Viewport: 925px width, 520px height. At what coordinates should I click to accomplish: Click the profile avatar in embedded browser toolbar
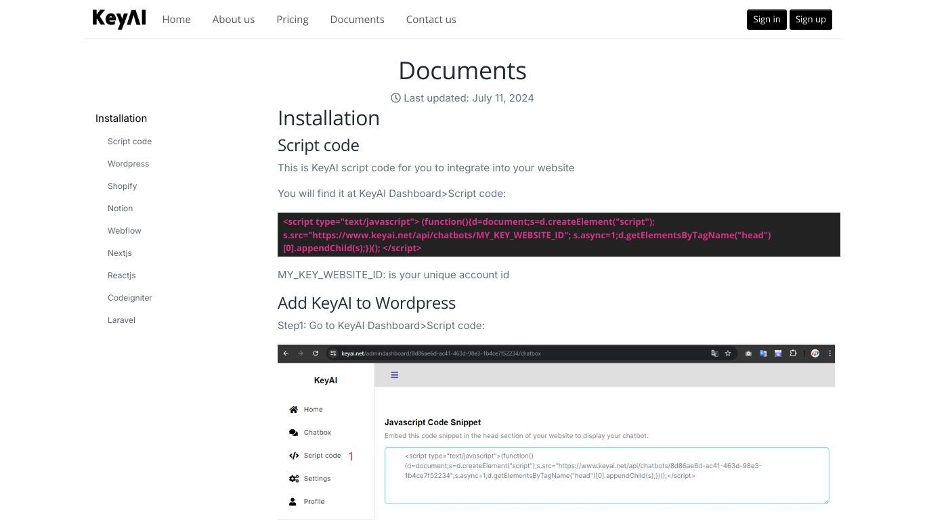click(815, 353)
